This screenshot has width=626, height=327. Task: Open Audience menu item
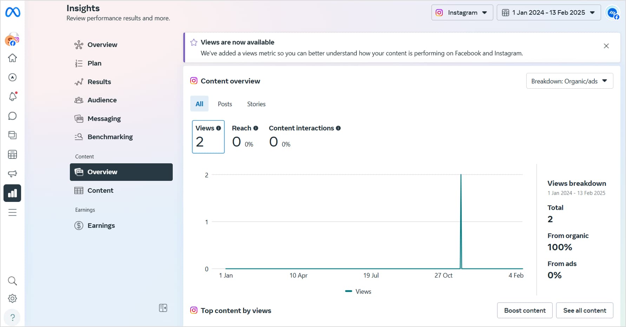coord(121,100)
